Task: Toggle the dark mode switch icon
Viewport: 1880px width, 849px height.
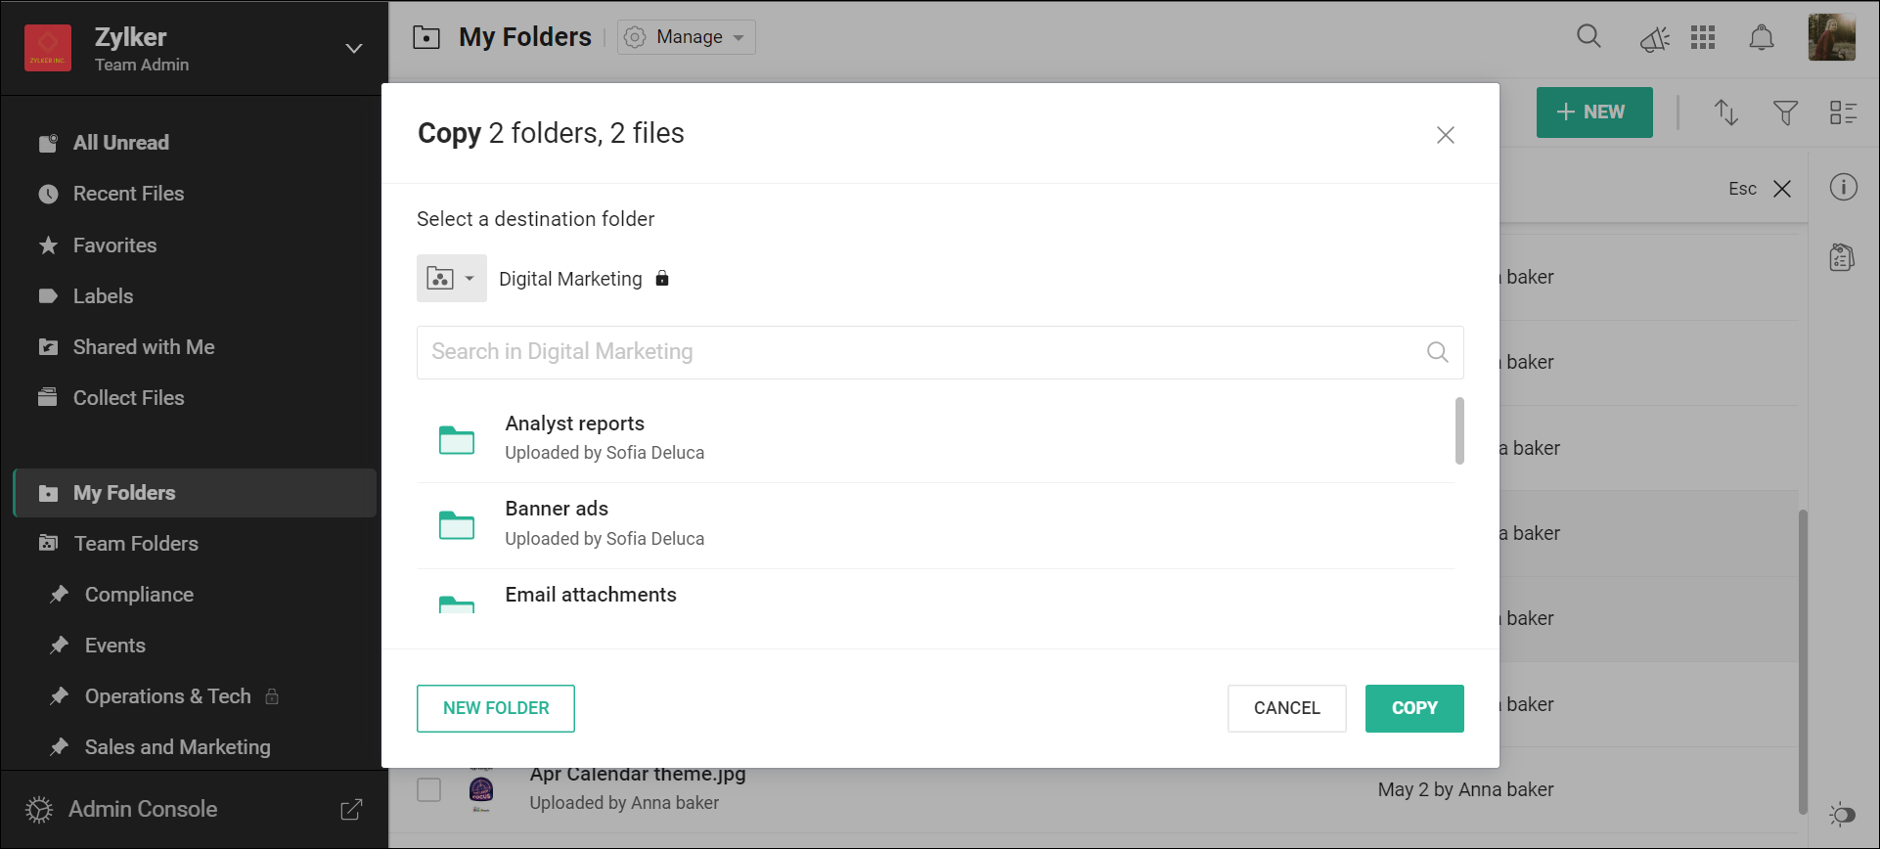Action: 1842,814
